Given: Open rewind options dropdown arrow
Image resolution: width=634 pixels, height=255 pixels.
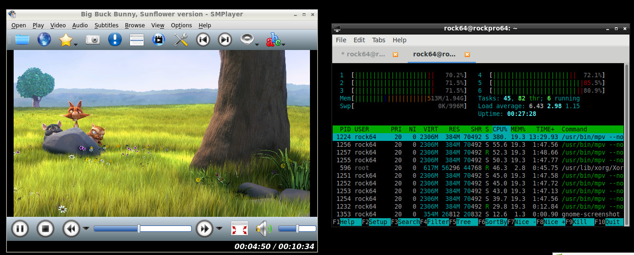Looking at the screenshot, I should [x=86, y=229].
